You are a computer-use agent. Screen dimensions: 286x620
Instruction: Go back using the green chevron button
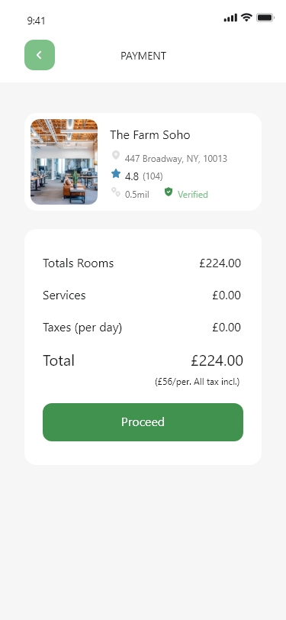[x=40, y=55]
